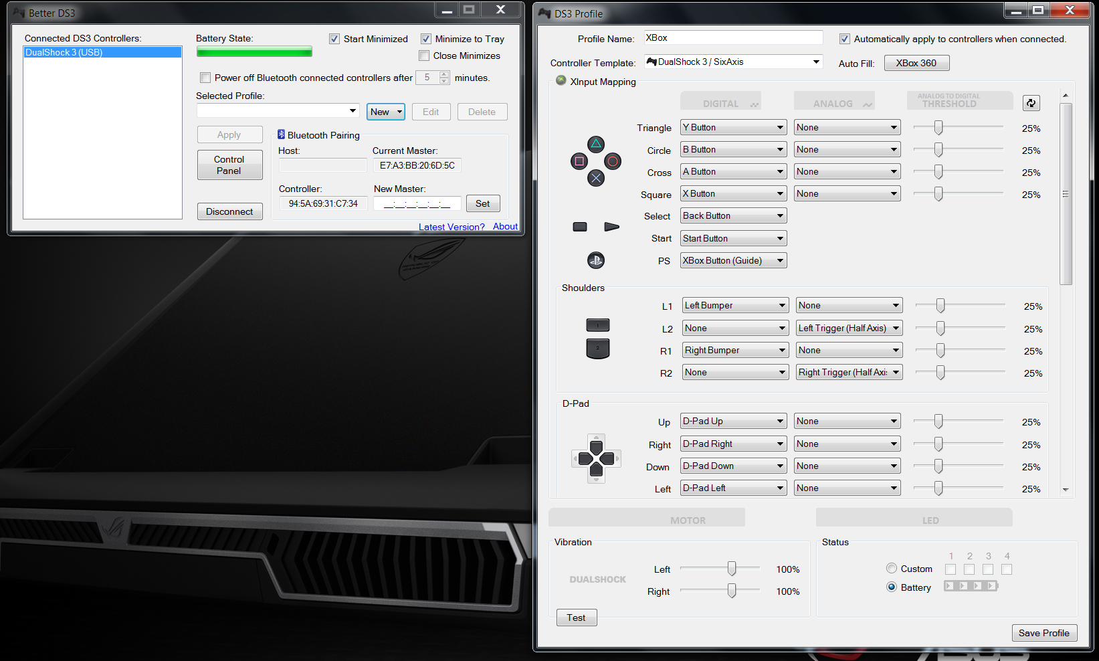Select the Custom LED status radio button
The height and width of the screenshot is (661, 1099).
click(x=892, y=568)
